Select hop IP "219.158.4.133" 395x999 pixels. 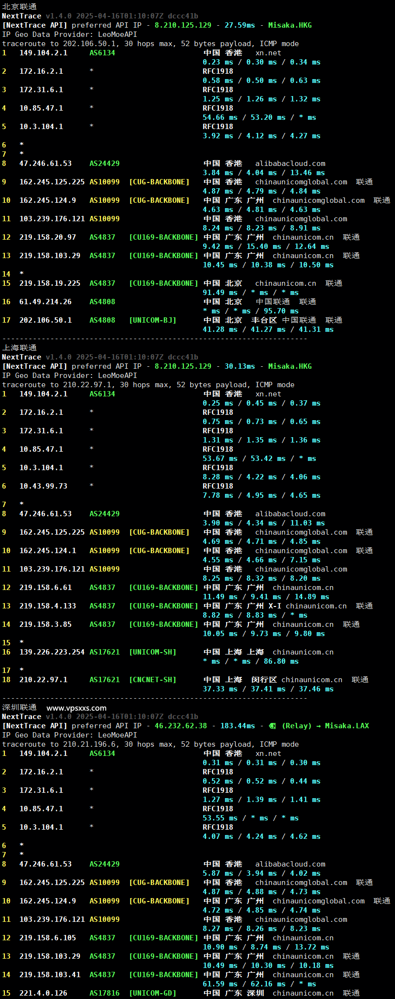click(x=48, y=606)
